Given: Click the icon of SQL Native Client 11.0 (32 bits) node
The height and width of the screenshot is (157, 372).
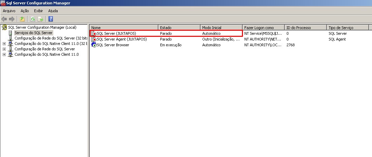Looking at the screenshot, I should click(10, 44).
